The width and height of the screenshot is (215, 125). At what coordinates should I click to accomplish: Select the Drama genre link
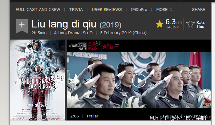[x=74, y=33]
